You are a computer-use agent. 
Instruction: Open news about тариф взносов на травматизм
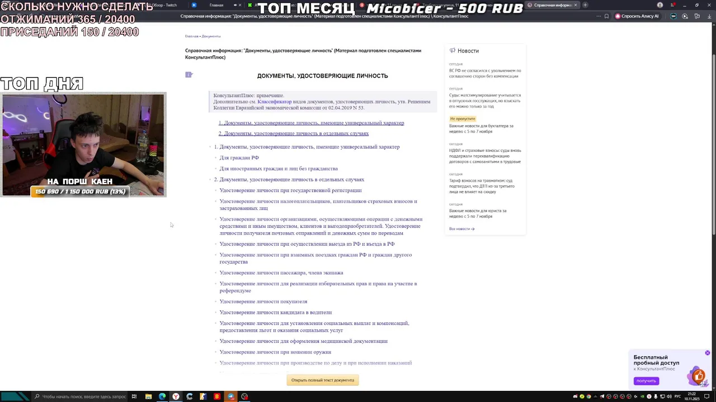click(x=482, y=186)
